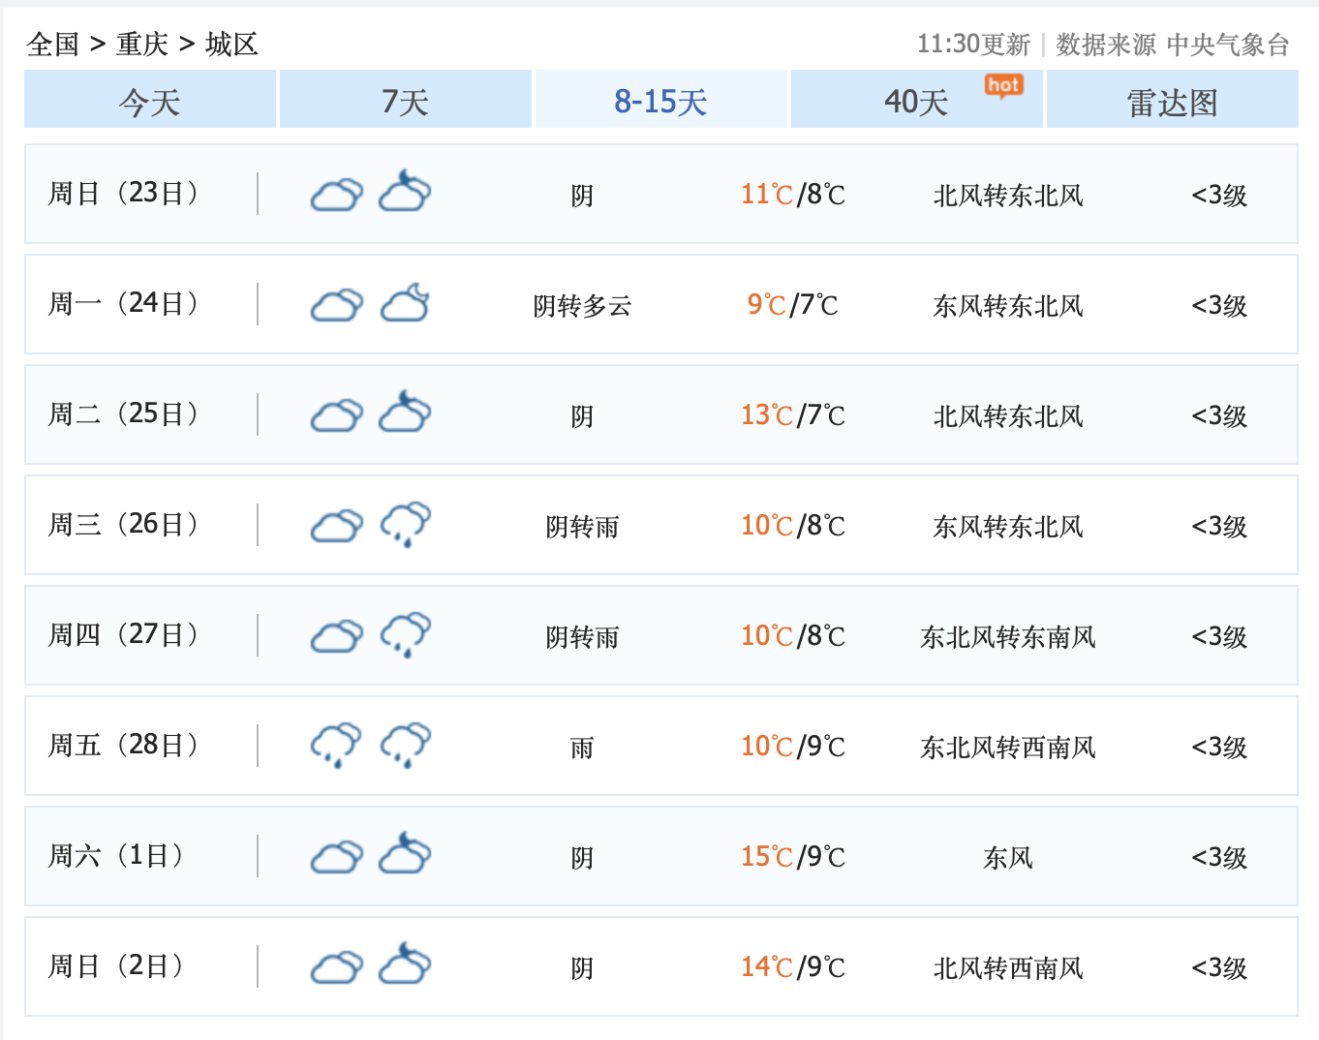Click night overcast icon for Tuesday 25日

coord(405,413)
